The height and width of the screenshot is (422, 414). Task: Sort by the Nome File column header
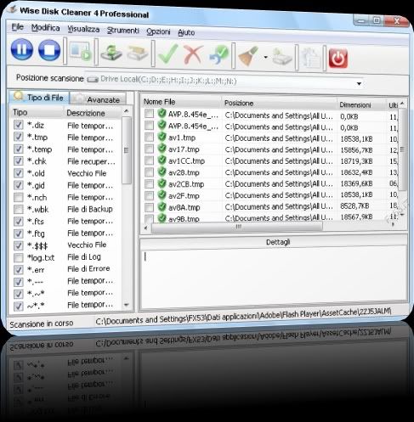tap(181, 102)
